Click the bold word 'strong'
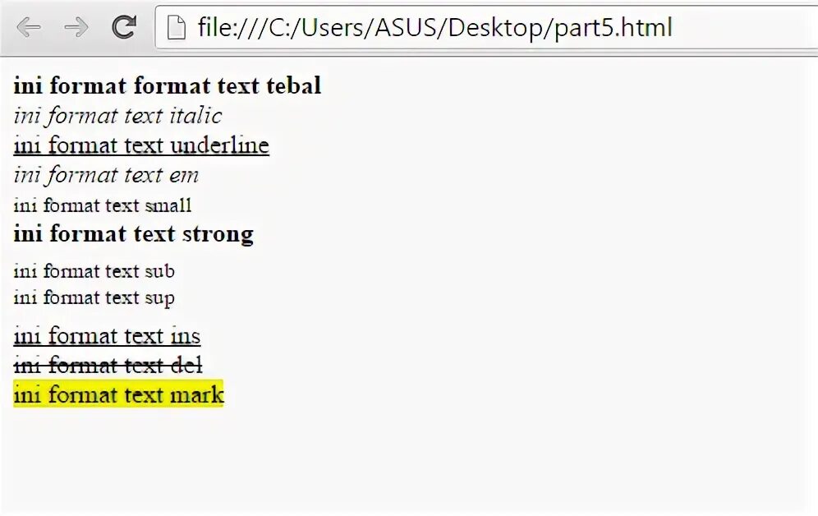The width and height of the screenshot is (818, 516). [x=218, y=234]
